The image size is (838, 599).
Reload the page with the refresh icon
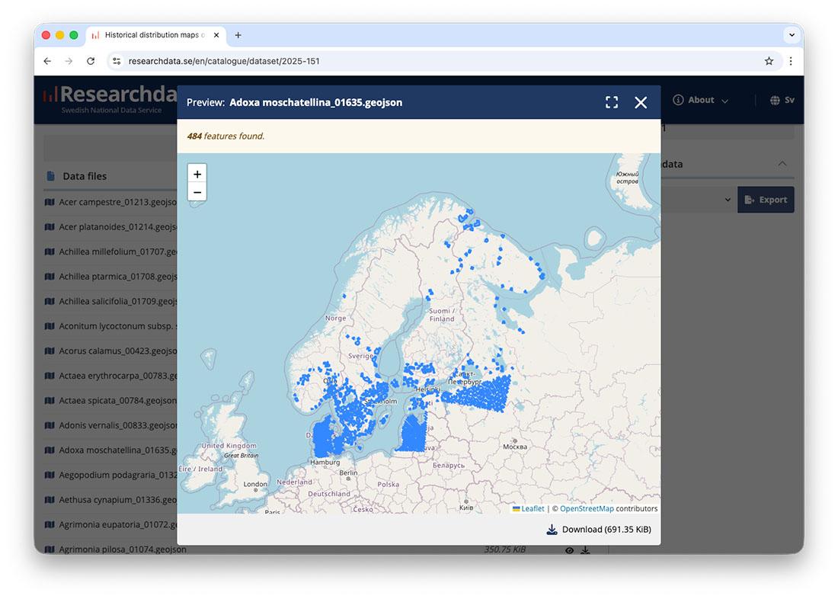[x=91, y=60]
